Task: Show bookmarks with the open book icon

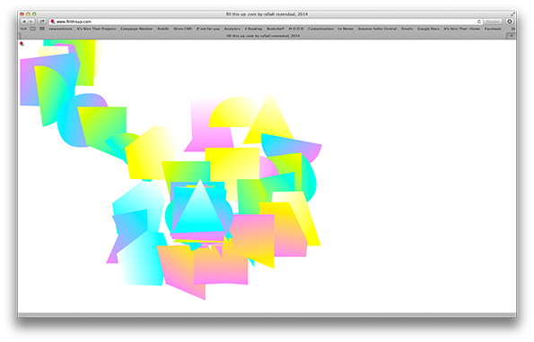Action: (33, 29)
